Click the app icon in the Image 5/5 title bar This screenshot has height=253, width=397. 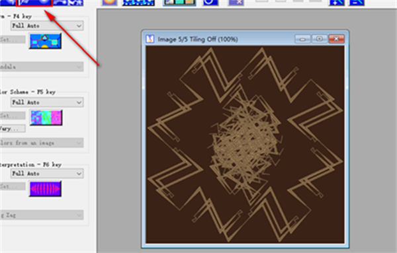[150, 39]
